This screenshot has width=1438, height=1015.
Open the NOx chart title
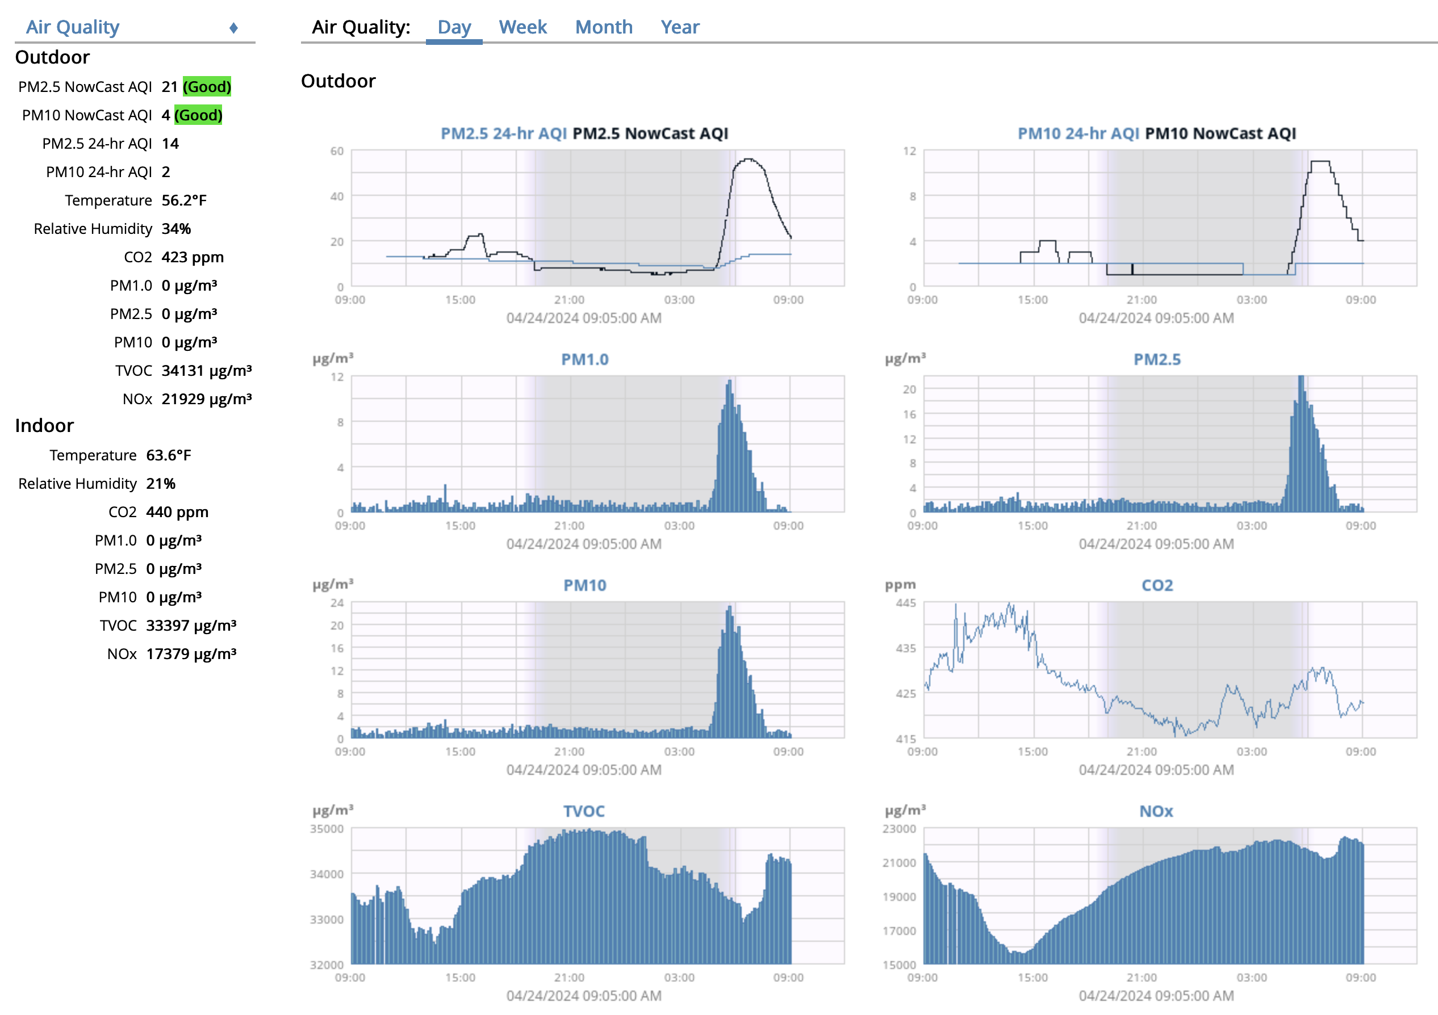click(1156, 812)
